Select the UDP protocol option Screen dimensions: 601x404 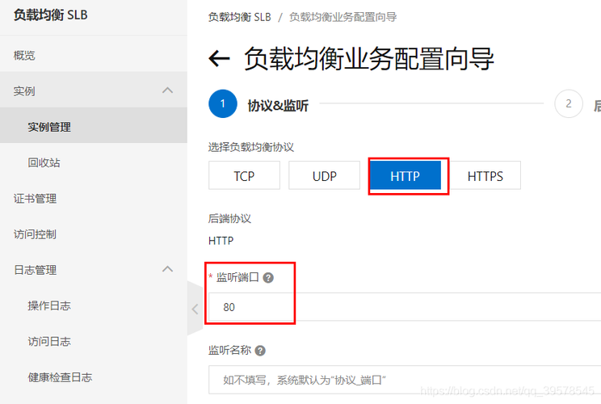click(324, 175)
